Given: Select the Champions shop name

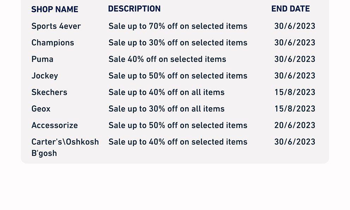Looking at the screenshot, I should click(x=53, y=43).
